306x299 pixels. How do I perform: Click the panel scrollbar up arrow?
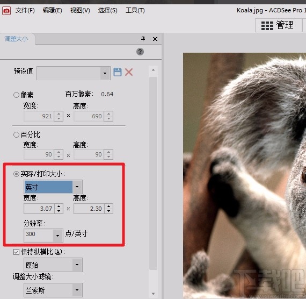pyautogui.click(x=153, y=70)
